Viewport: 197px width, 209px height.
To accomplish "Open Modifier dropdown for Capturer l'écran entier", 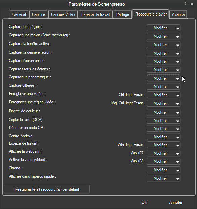I will (x=163, y=61).
